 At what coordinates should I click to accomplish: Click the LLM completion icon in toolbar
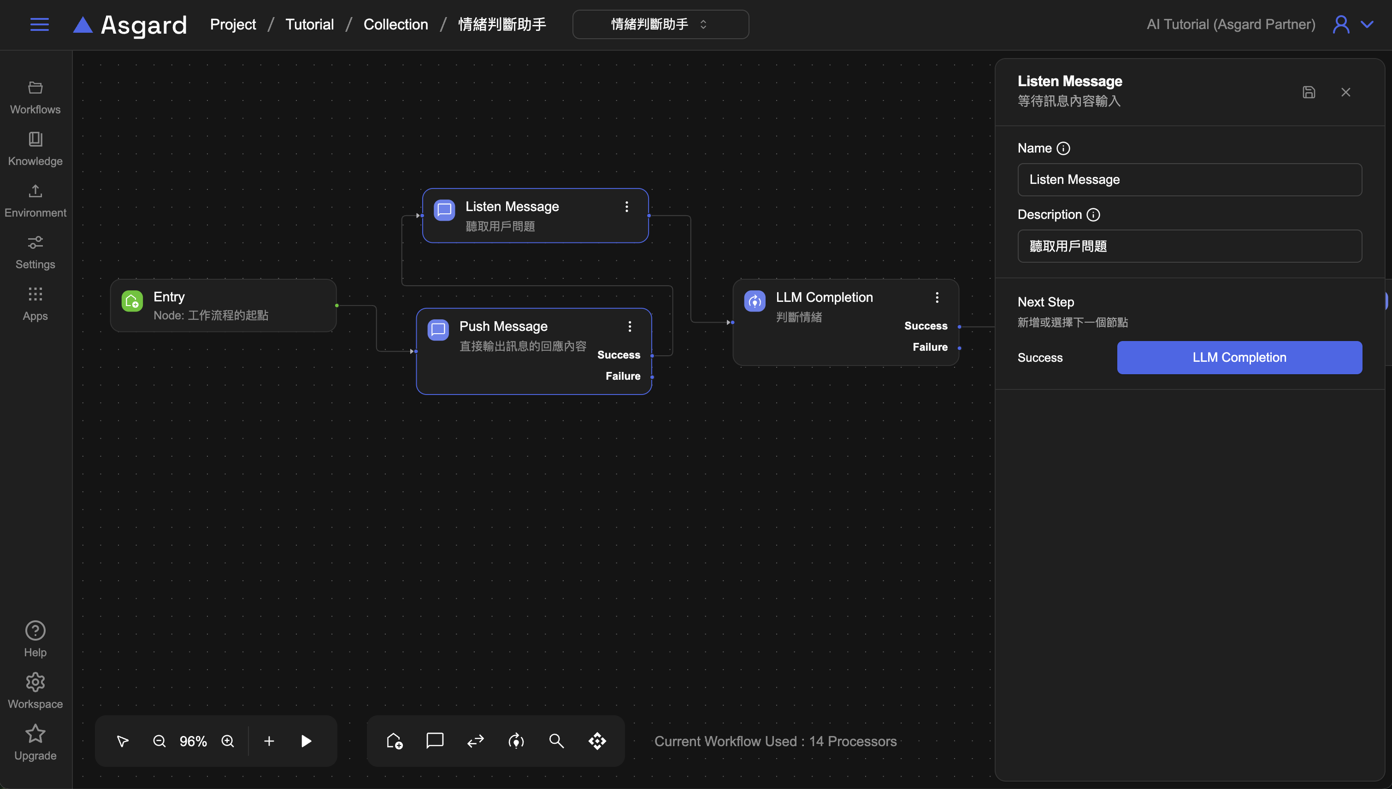pyautogui.click(x=516, y=741)
